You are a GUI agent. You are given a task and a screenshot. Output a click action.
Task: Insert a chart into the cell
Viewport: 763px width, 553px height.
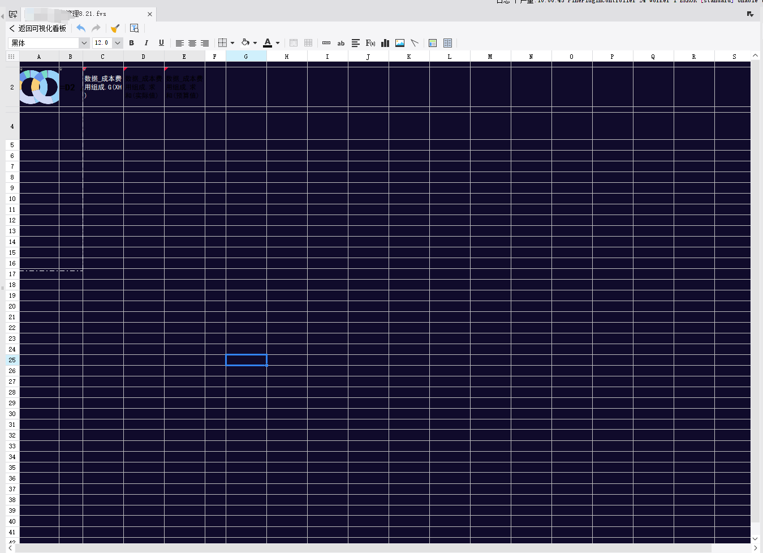(x=385, y=43)
